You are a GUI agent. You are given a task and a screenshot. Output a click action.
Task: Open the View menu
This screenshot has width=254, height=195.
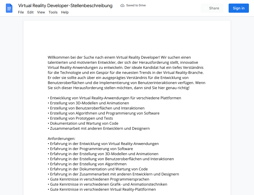pos(41,12)
